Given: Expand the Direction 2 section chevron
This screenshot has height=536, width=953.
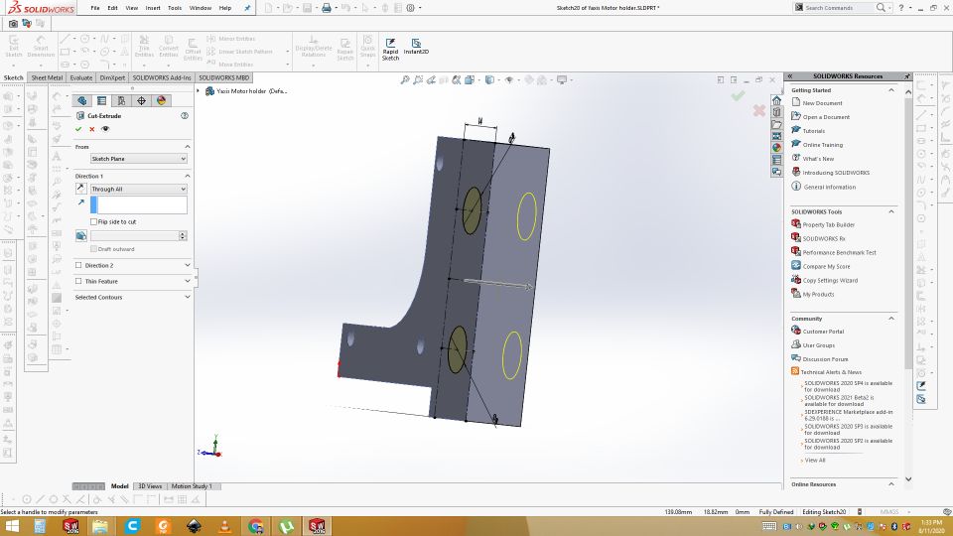Looking at the screenshot, I should point(188,265).
